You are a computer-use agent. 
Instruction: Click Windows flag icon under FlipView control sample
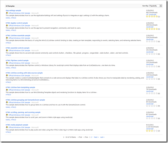pos(7,63)
